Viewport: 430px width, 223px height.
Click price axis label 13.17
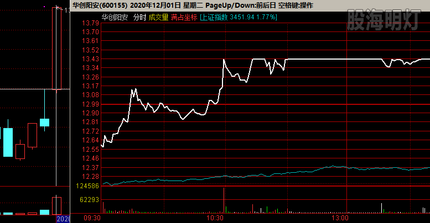click(91, 86)
